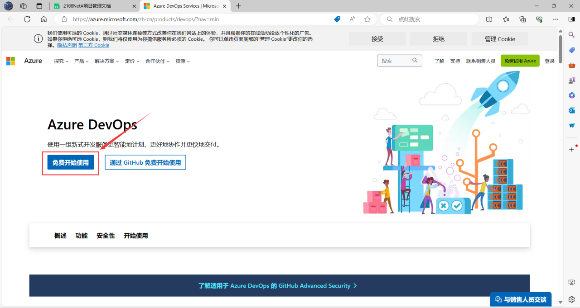Image resolution: width=580 pixels, height=308 pixels.
Task: Open sidebar Tools briefcase icon
Action: (572, 65)
